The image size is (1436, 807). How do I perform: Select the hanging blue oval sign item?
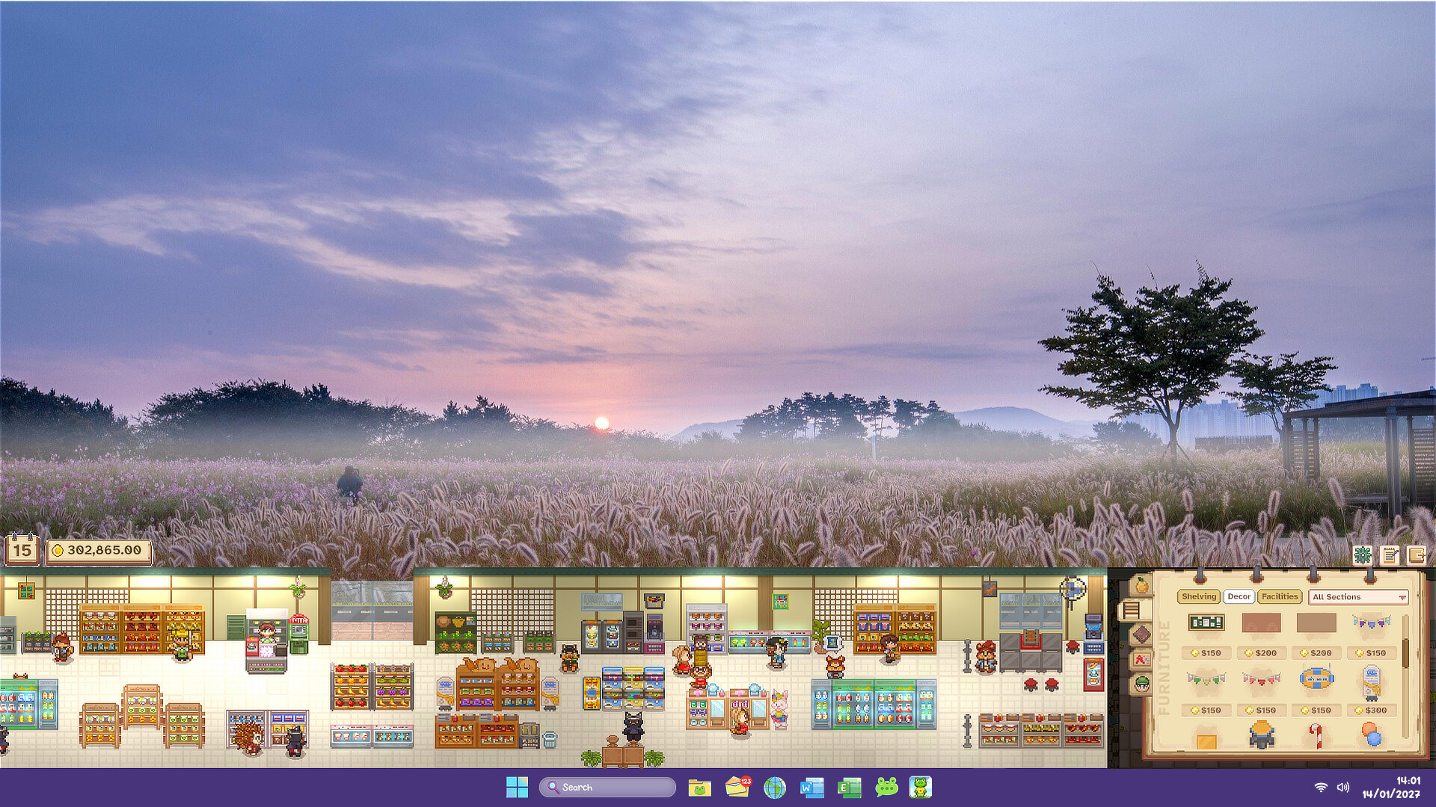click(1316, 678)
